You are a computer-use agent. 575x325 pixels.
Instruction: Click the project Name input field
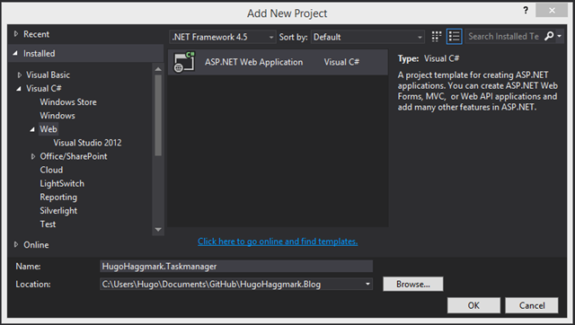pyautogui.click(x=236, y=266)
